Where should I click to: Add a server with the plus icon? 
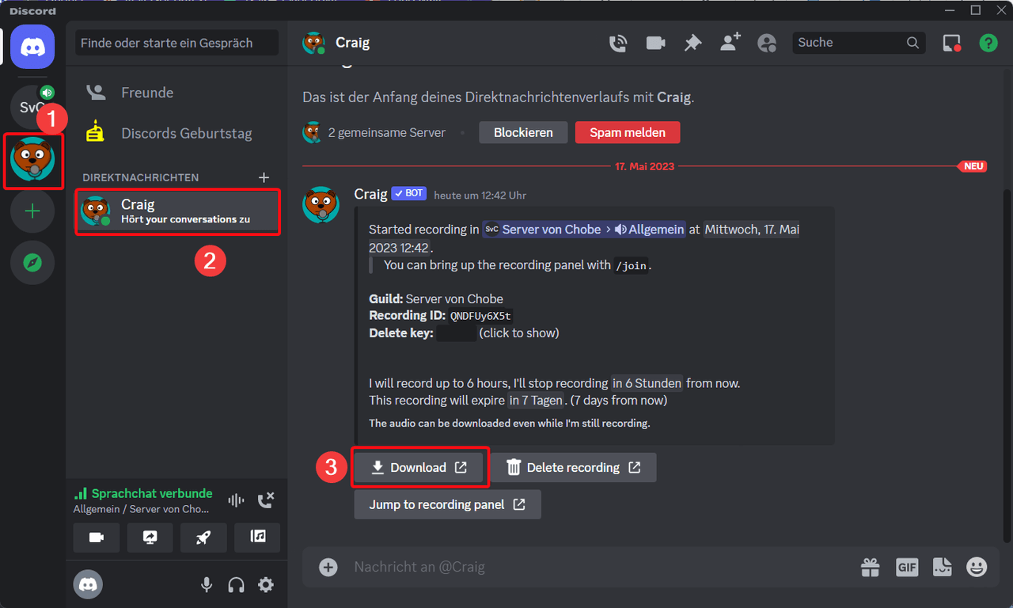point(32,211)
